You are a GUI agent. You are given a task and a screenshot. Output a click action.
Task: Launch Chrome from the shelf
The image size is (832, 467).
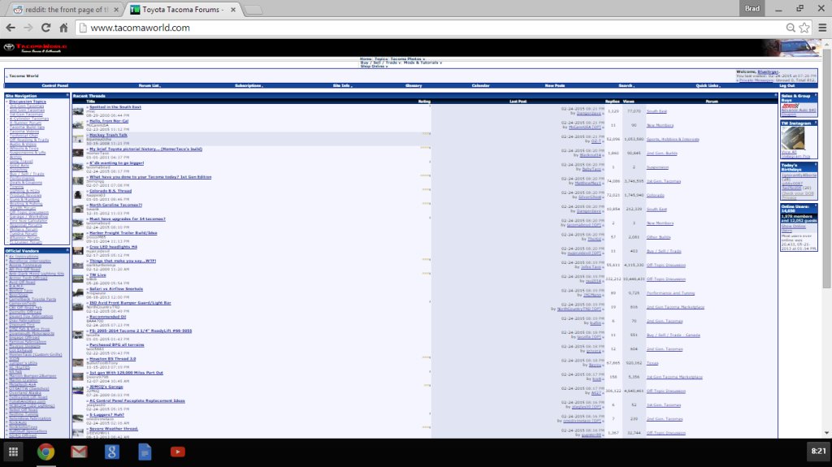point(45,452)
